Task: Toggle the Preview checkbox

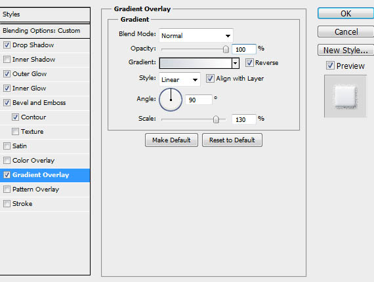Action: tap(330, 66)
